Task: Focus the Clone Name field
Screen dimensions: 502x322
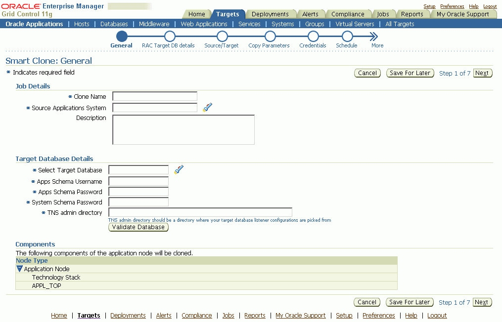Action: pos(155,96)
